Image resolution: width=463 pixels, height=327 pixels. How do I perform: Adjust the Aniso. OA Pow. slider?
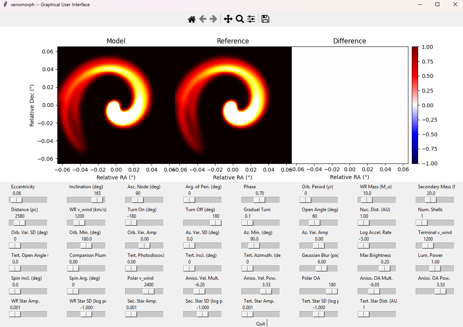(435, 291)
